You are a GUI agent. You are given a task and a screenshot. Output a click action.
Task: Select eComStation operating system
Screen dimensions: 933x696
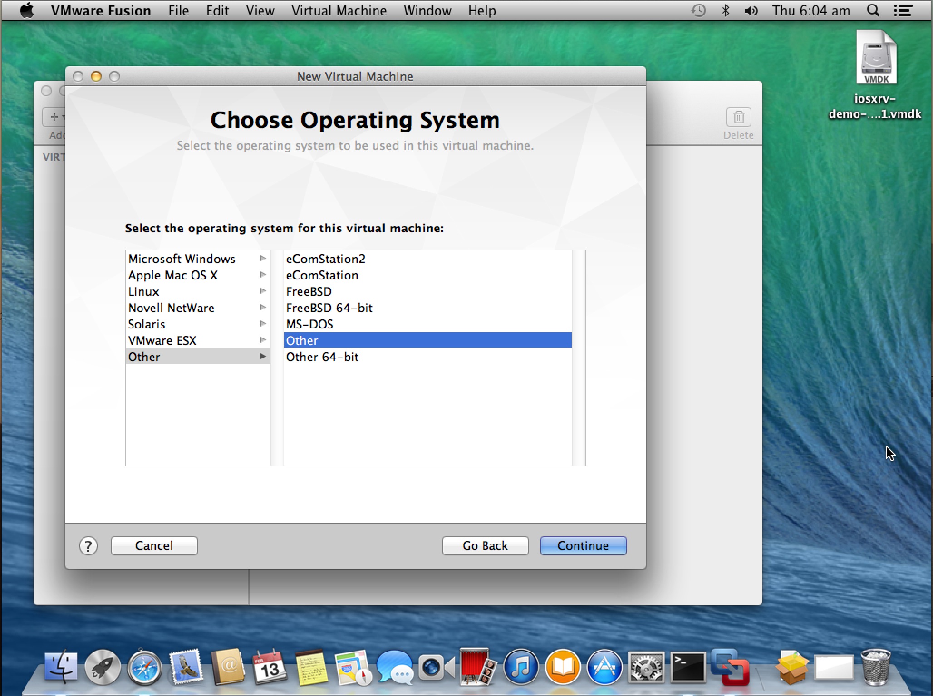(427, 275)
